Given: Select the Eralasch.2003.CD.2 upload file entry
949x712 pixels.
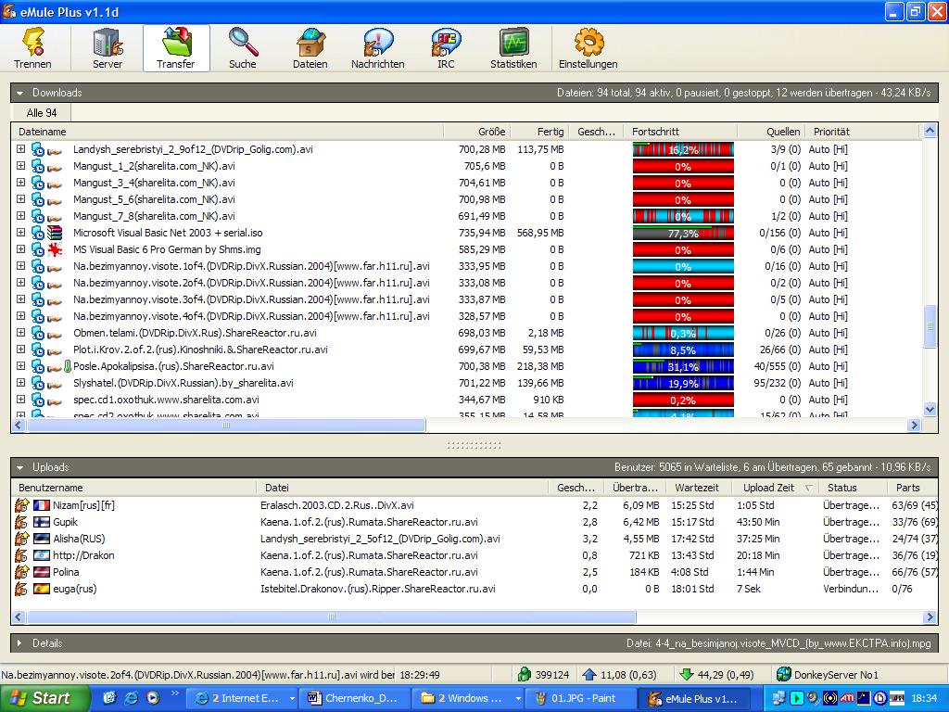Looking at the screenshot, I should point(337,505).
